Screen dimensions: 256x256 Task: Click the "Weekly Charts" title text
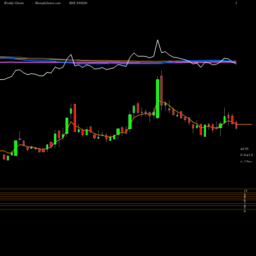(x=14, y=3)
